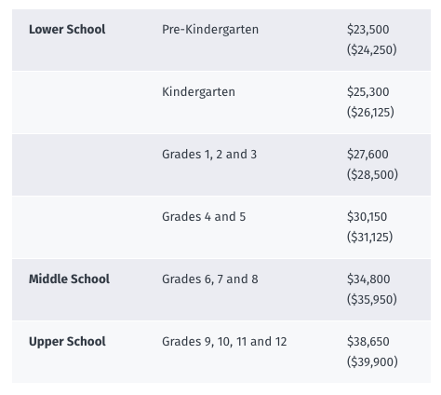Click the Kindergarten grade label
The height and width of the screenshot is (395, 441).
click(198, 92)
